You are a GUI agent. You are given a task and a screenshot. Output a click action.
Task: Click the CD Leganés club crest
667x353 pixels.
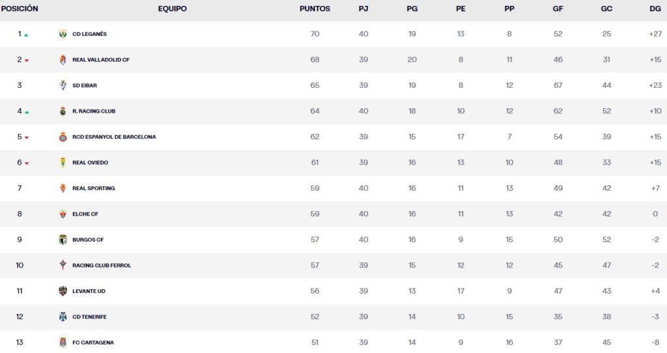click(x=63, y=34)
